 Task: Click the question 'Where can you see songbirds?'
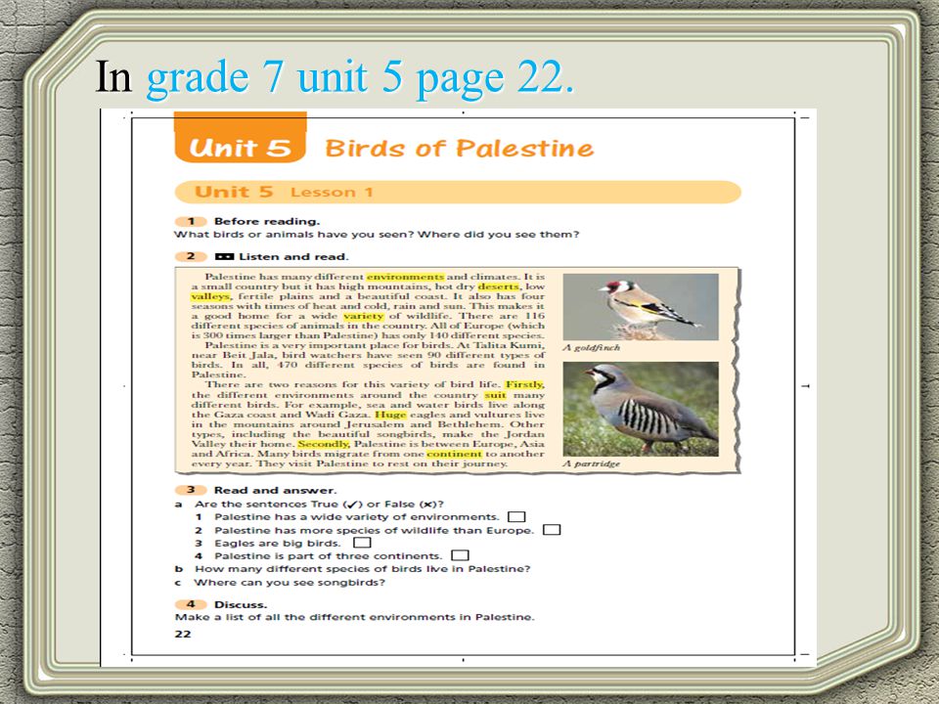(290, 582)
